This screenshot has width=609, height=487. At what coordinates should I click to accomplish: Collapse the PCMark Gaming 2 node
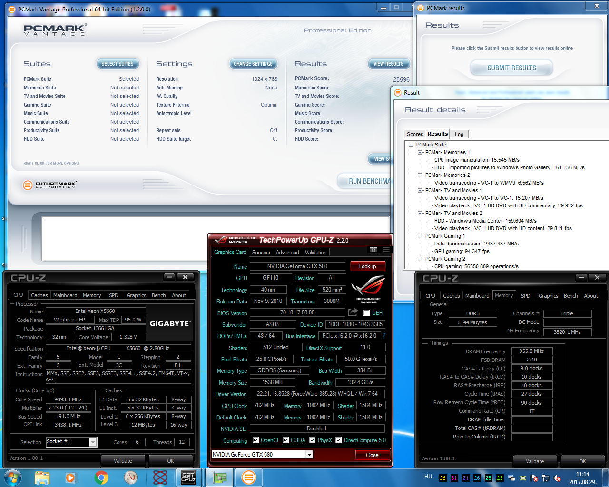pyautogui.click(x=420, y=259)
